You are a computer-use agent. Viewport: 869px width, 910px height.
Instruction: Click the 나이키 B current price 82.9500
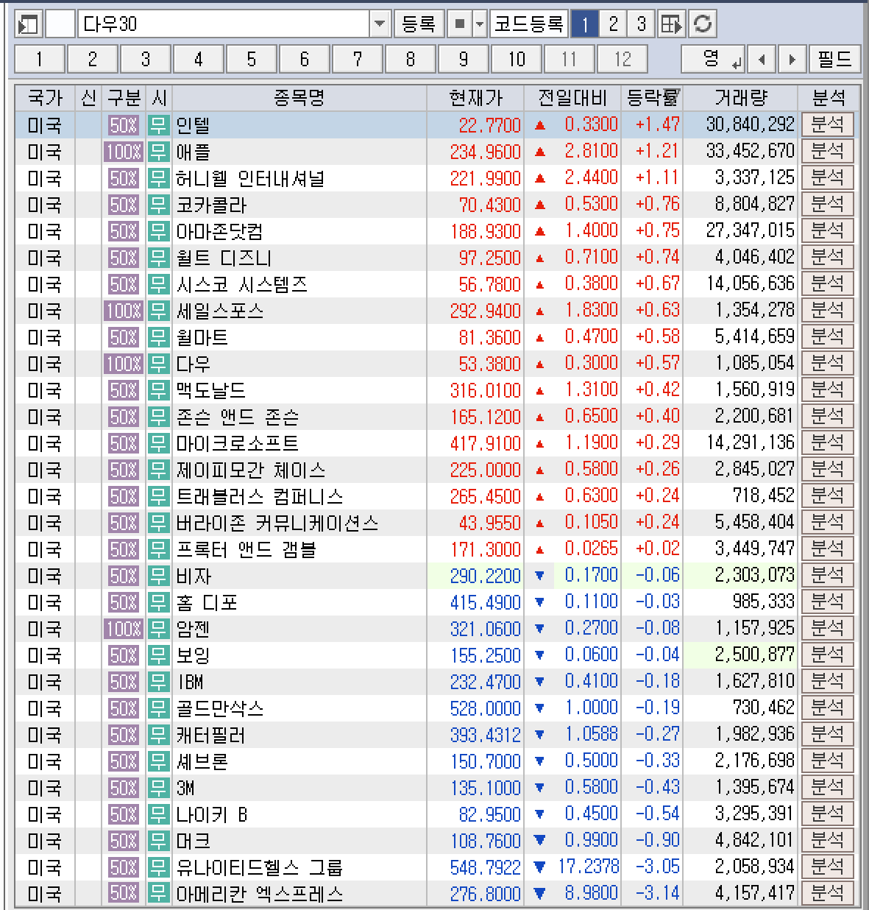[489, 814]
